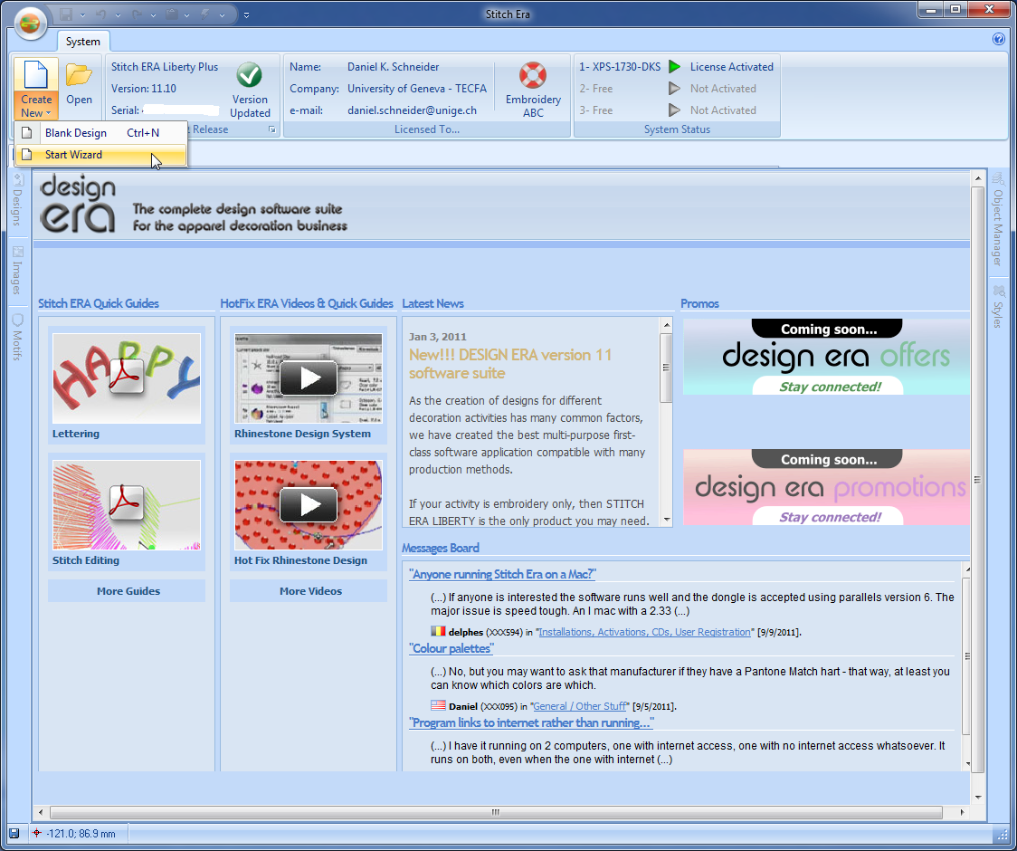Choose Blank Design from the menu

[101, 133]
